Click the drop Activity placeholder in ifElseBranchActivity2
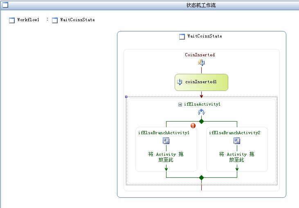This screenshot has width=299, height=208. (237, 157)
